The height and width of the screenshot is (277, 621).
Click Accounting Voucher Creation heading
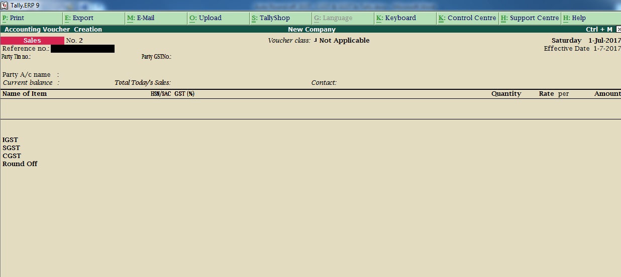pos(53,30)
